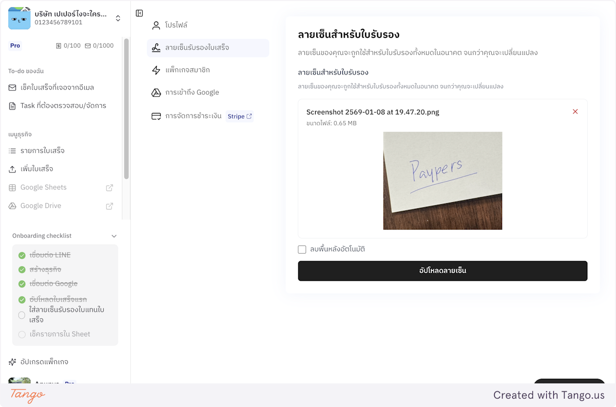Click the person icon for โปรไฟล์

(x=156, y=25)
